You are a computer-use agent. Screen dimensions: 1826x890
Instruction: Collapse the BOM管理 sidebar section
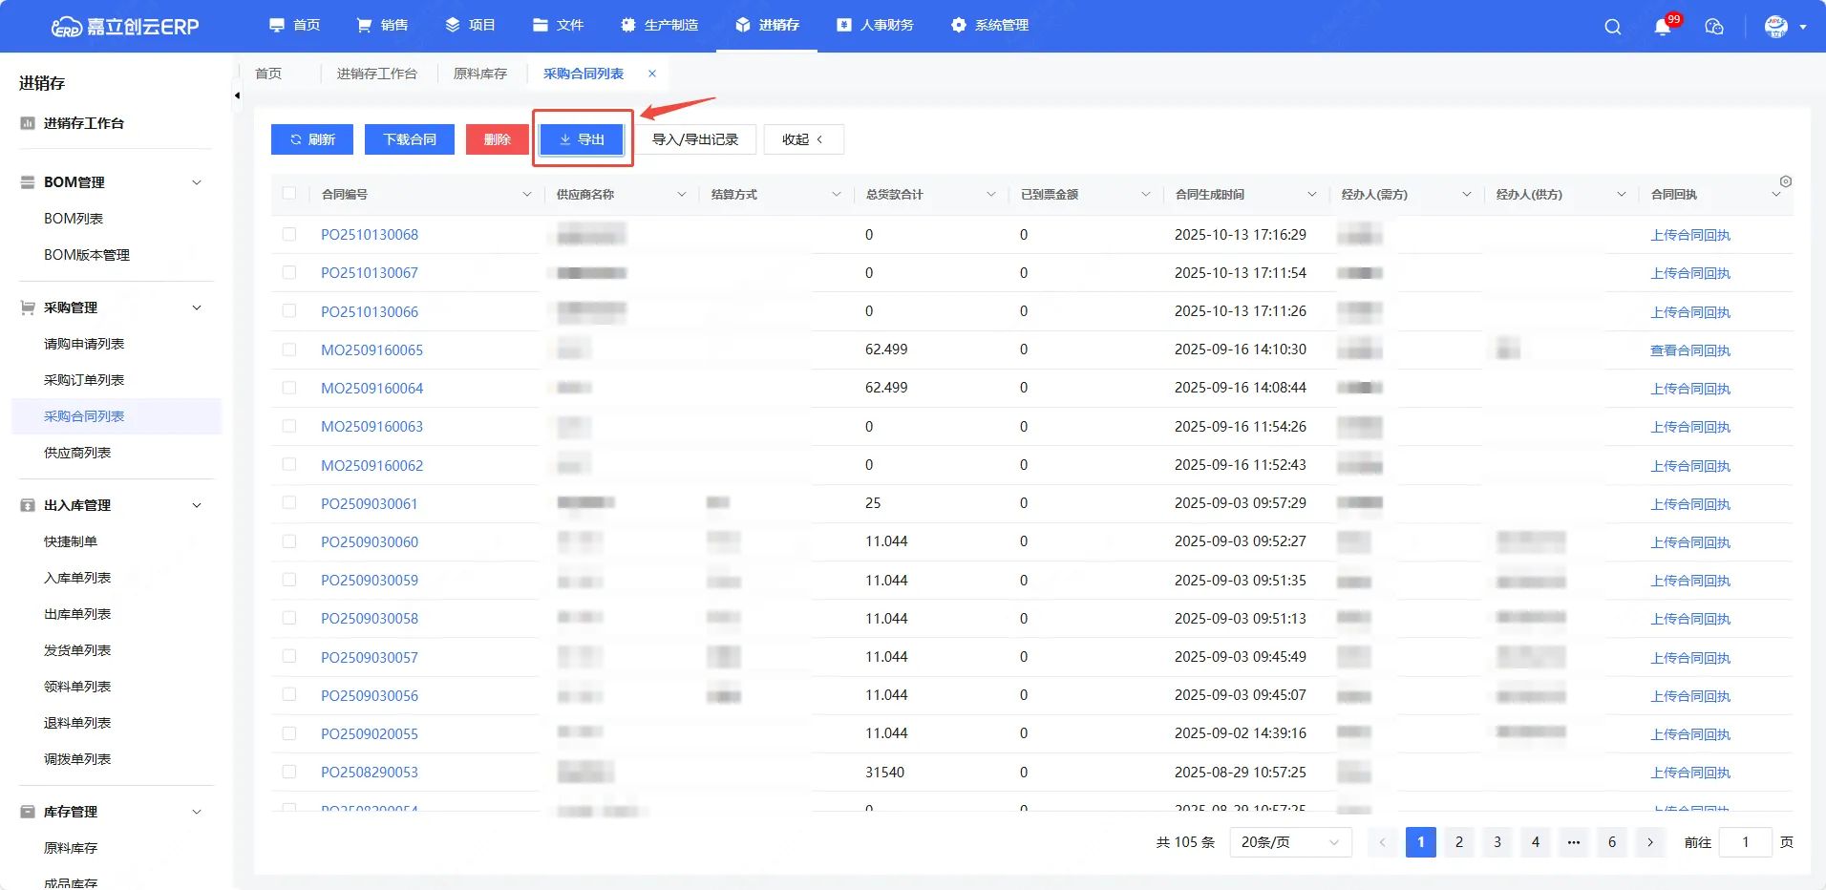197,182
